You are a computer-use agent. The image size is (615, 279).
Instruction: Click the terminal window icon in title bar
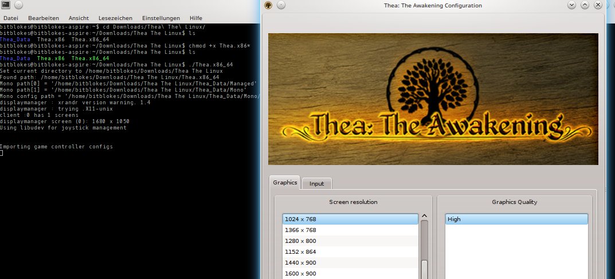pyautogui.click(x=6, y=5)
